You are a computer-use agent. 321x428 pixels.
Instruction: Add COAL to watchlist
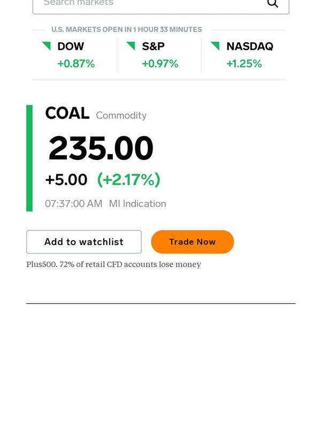point(84,242)
